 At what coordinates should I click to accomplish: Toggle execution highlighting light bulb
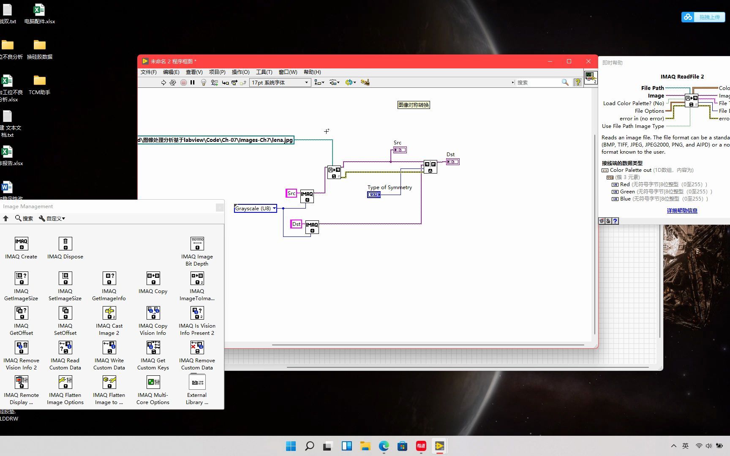coord(203,82)
